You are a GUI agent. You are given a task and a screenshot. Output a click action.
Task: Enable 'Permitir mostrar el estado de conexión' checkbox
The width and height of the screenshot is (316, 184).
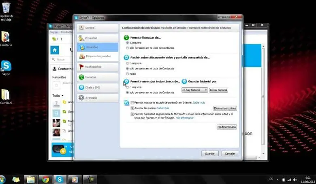click(x=132, y=103)
